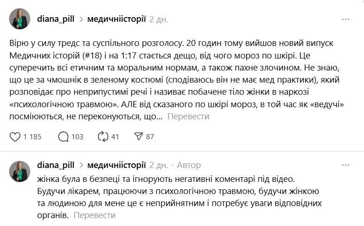Click the 1 185 likes count

click(32, 136)
